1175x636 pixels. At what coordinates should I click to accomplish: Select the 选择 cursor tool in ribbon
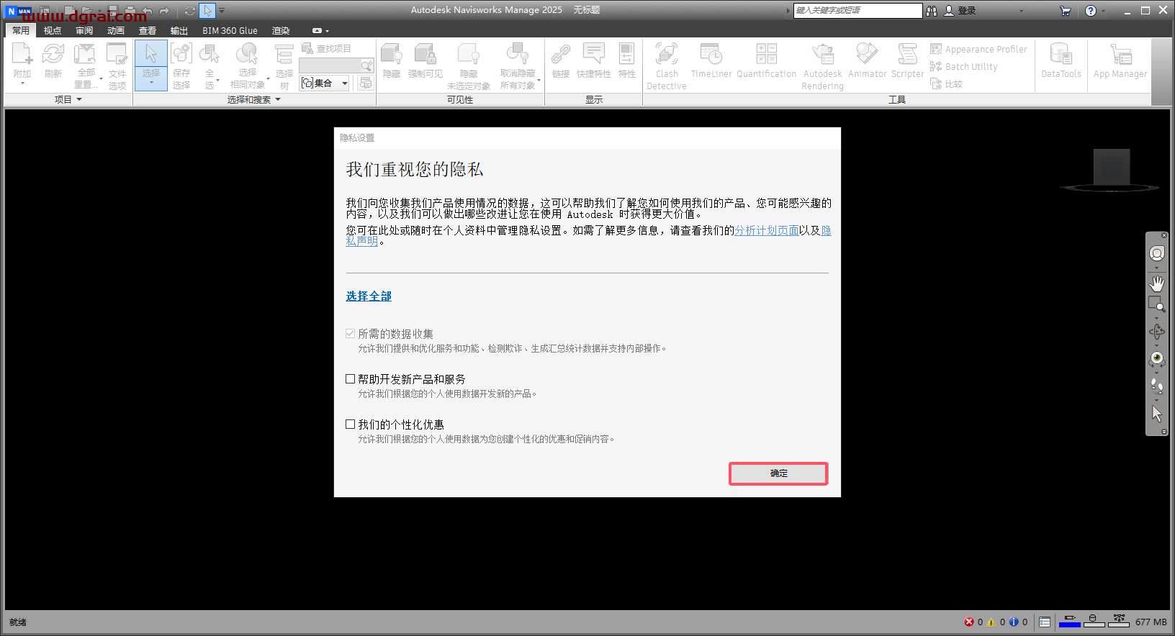tap(151, 55)
